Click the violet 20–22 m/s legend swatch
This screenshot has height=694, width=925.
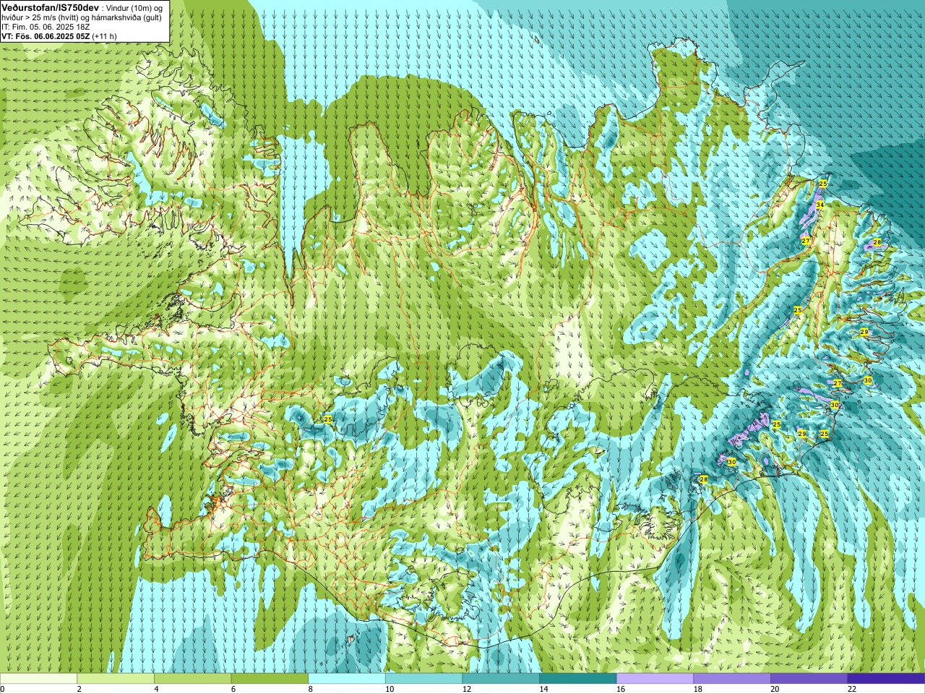809,679
